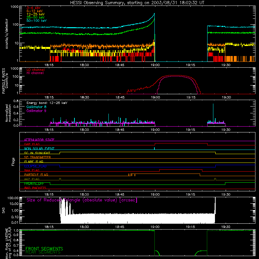Click the LO channel legend label
This screenshot has width=259, height=259.
pyautogui.click(x=36, y=70)
